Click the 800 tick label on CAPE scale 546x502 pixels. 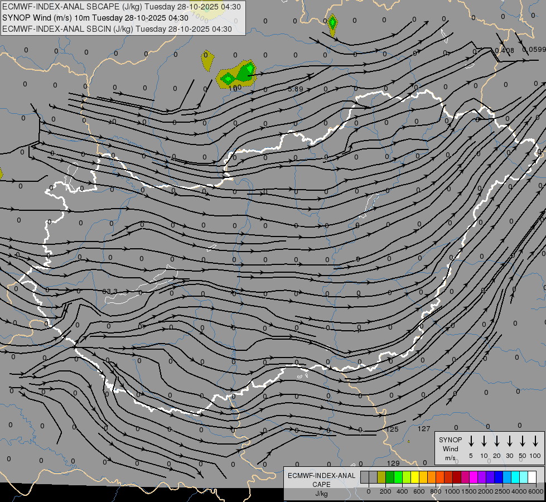point(436,491)
